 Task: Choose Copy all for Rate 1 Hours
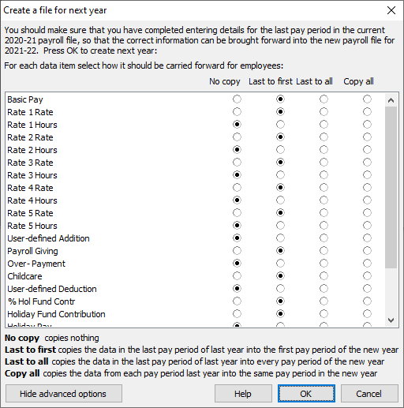tap(367, 125)
